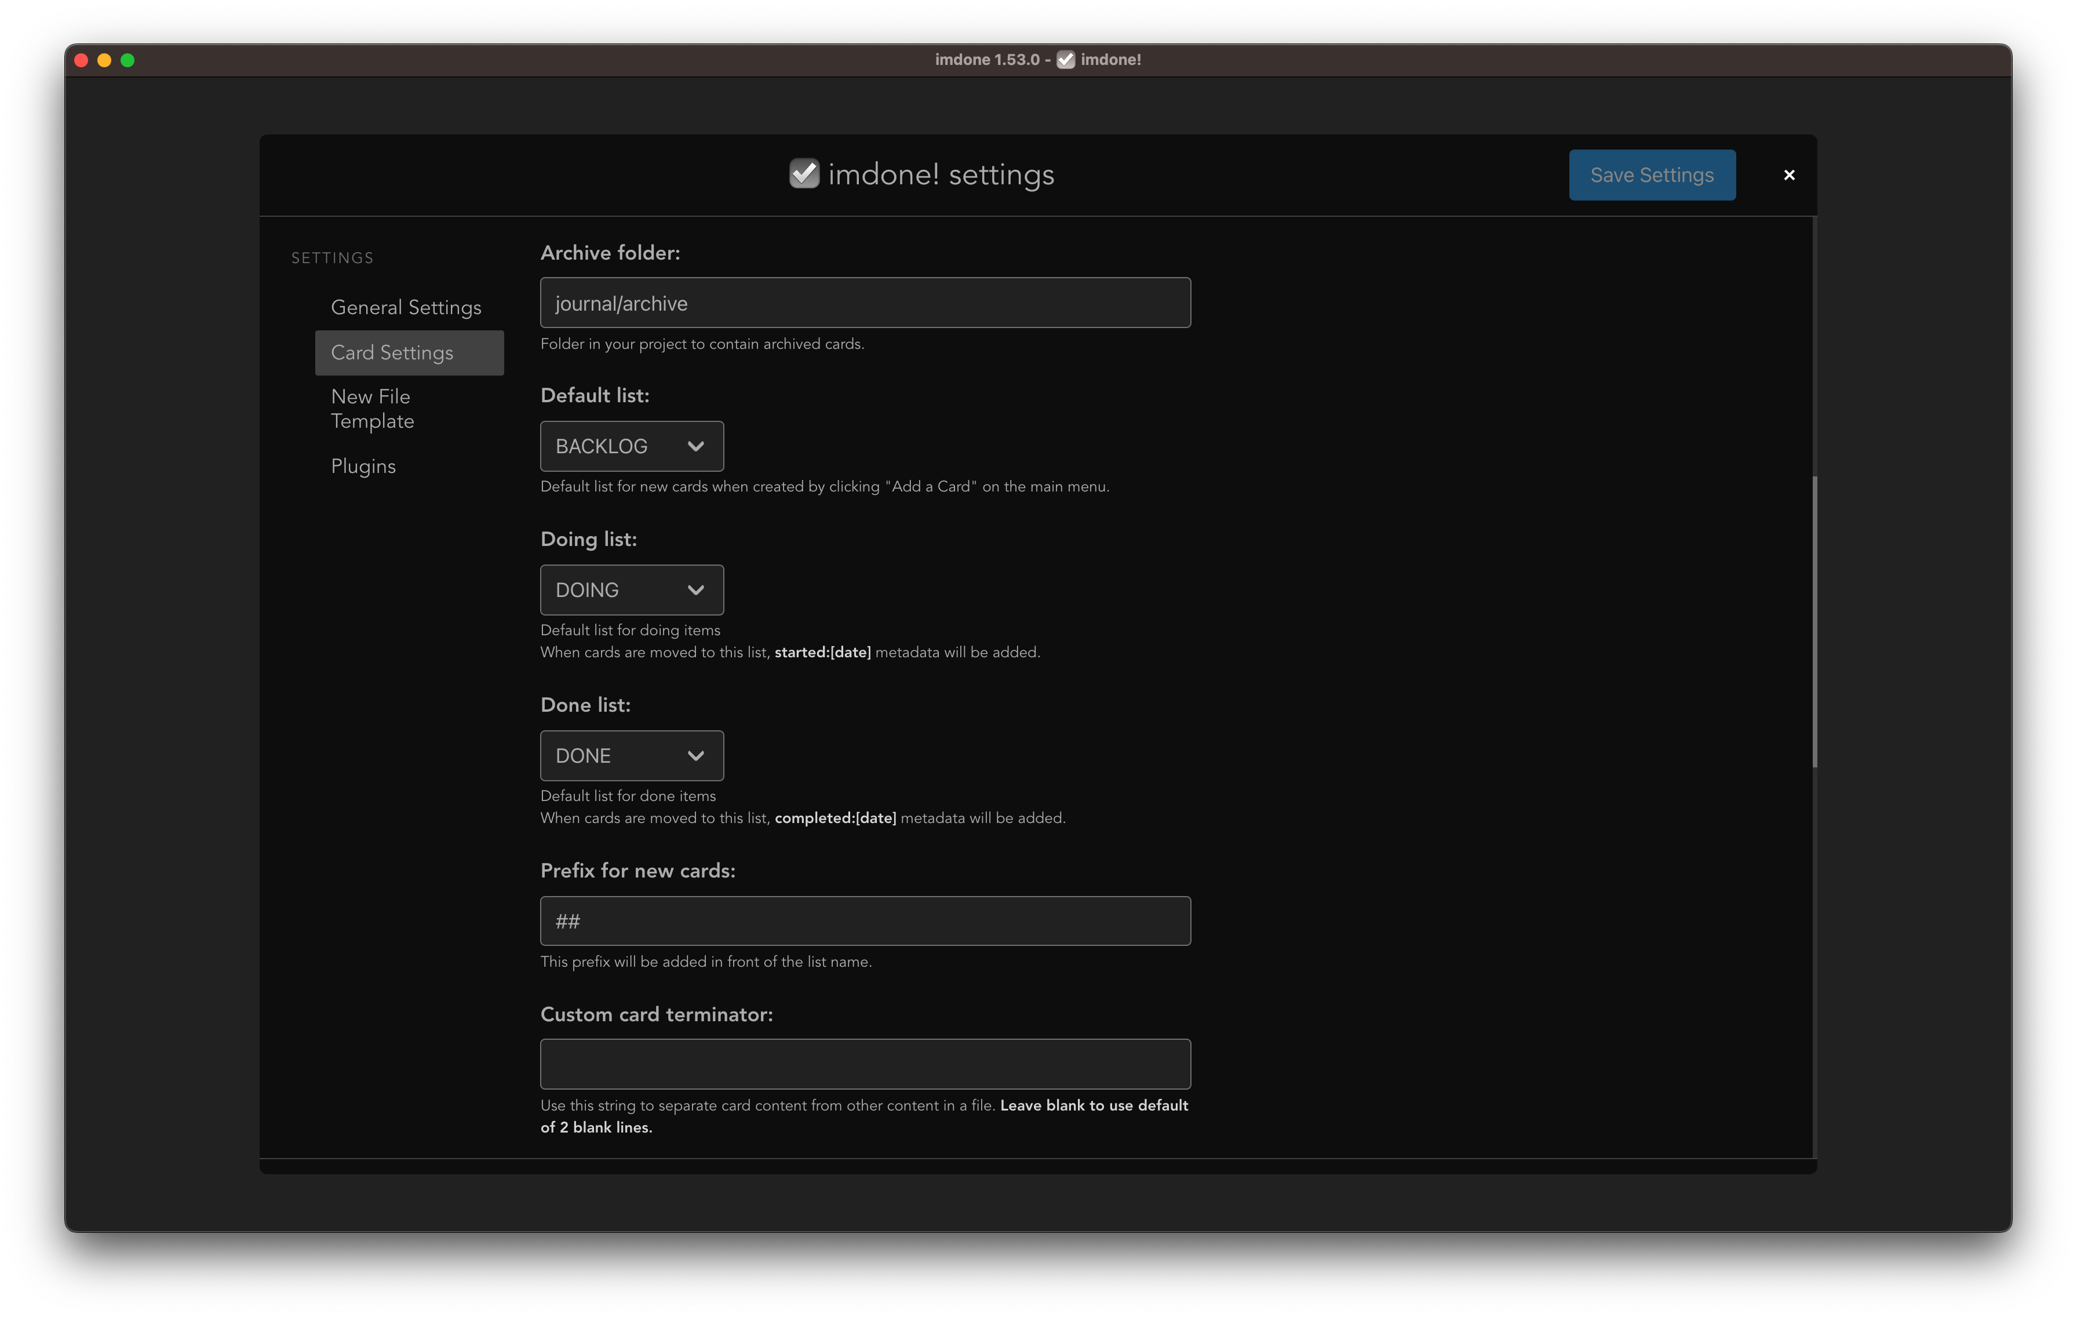Click the 'Default list:' label
Screen dimensions: 2077x1318
[x=595, y=396]
